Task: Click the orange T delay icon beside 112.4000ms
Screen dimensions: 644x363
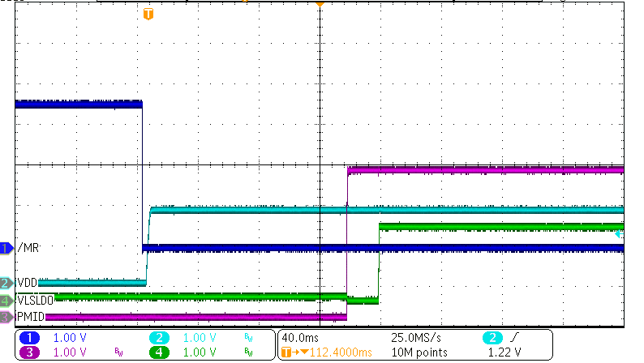Action: [286, 352]
